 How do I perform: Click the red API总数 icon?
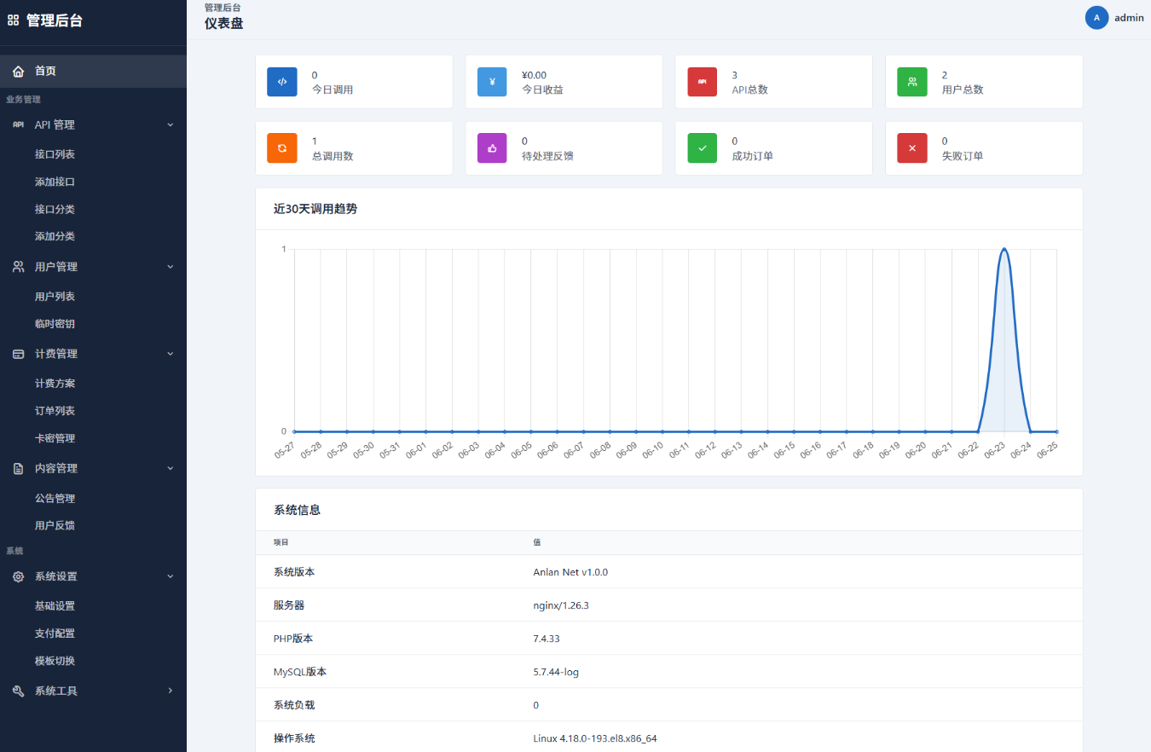coord(703,82)
